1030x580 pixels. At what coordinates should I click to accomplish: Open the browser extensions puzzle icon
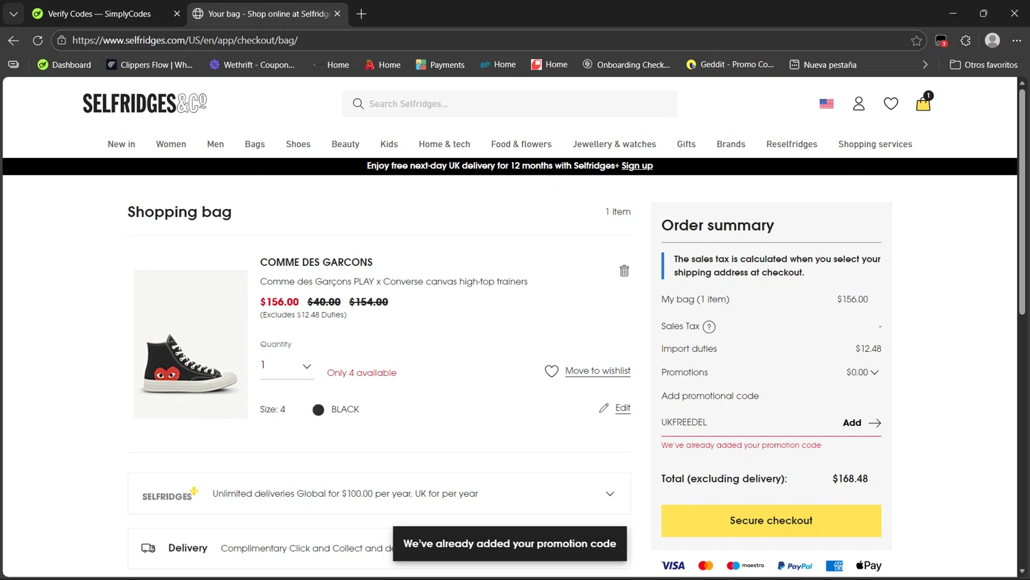click(x=965, y=41)
